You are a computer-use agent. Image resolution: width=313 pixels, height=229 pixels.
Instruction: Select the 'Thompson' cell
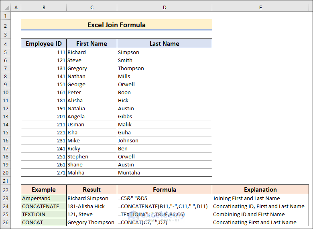(165, 68)
